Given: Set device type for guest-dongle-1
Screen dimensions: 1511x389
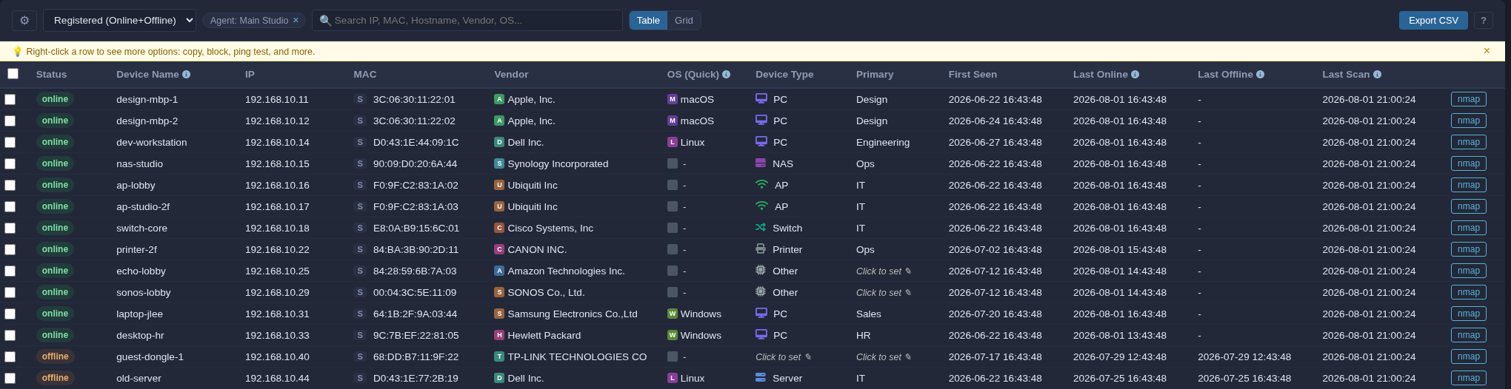Looking at the screenshot, I should click(x=783, y=356).
